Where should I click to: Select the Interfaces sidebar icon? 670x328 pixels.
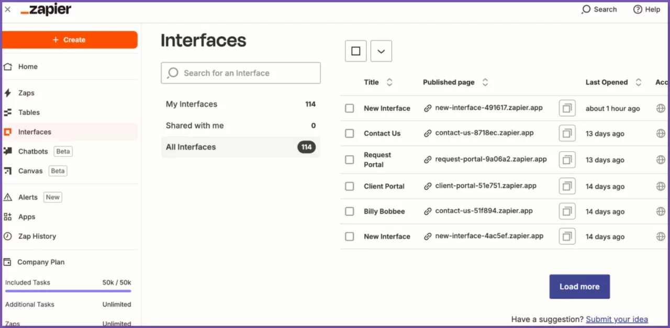click(7, 132)
